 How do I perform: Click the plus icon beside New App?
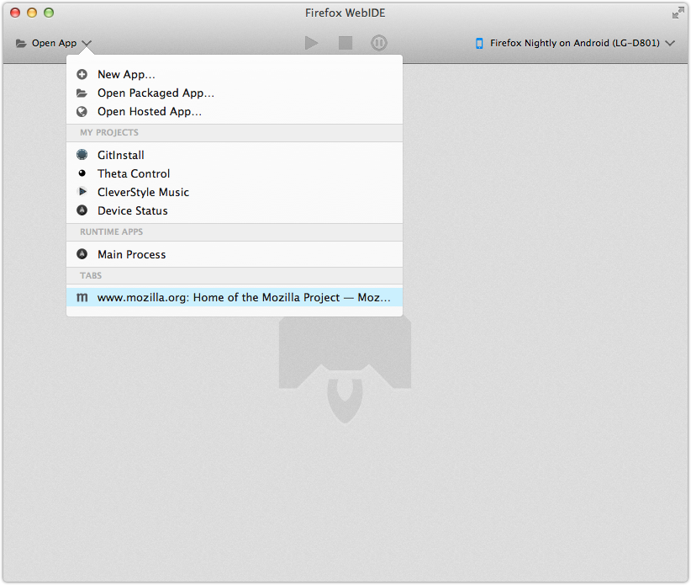point(82,74)
